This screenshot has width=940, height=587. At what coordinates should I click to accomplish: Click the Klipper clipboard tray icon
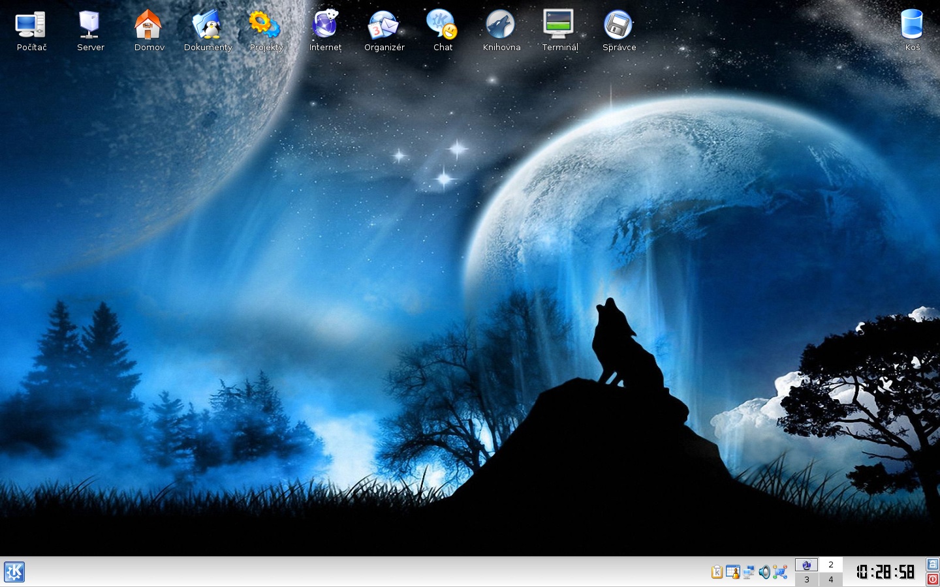tap(717, 572)
